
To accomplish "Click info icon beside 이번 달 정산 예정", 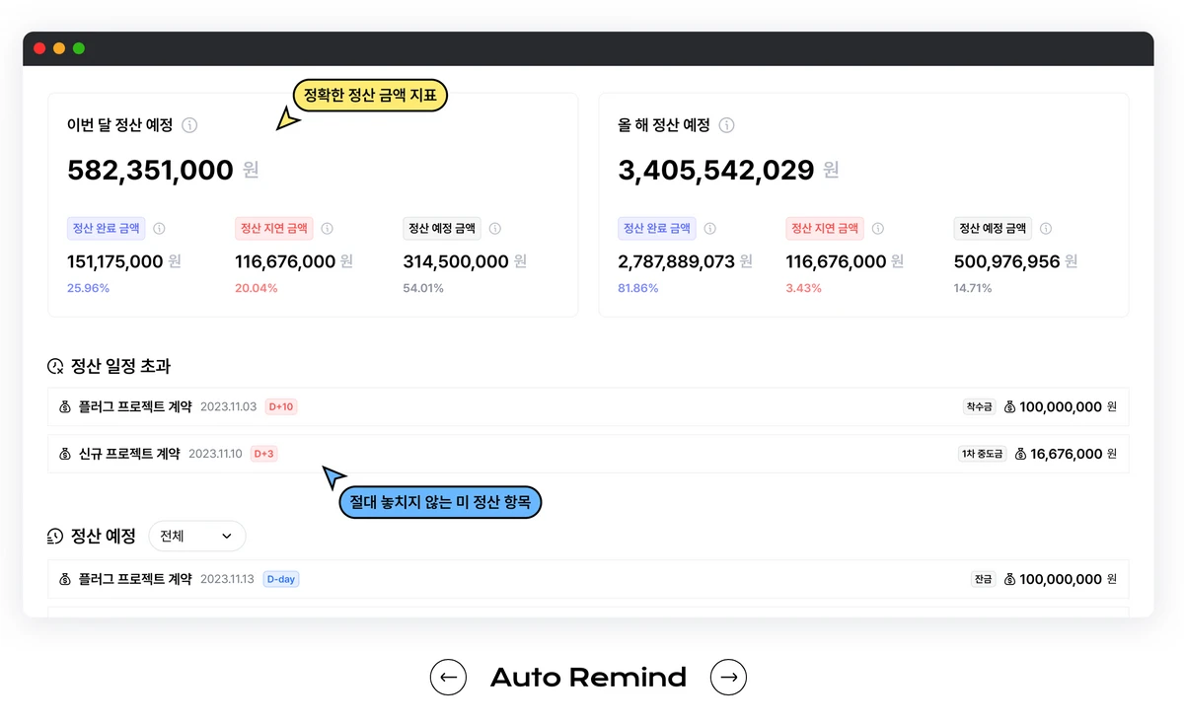I will tap(189, 125).
